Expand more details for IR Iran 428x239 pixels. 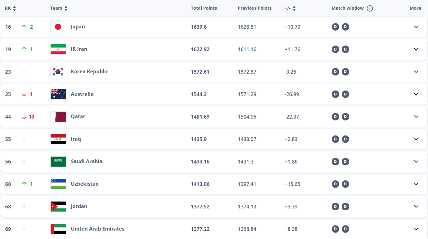416,49
